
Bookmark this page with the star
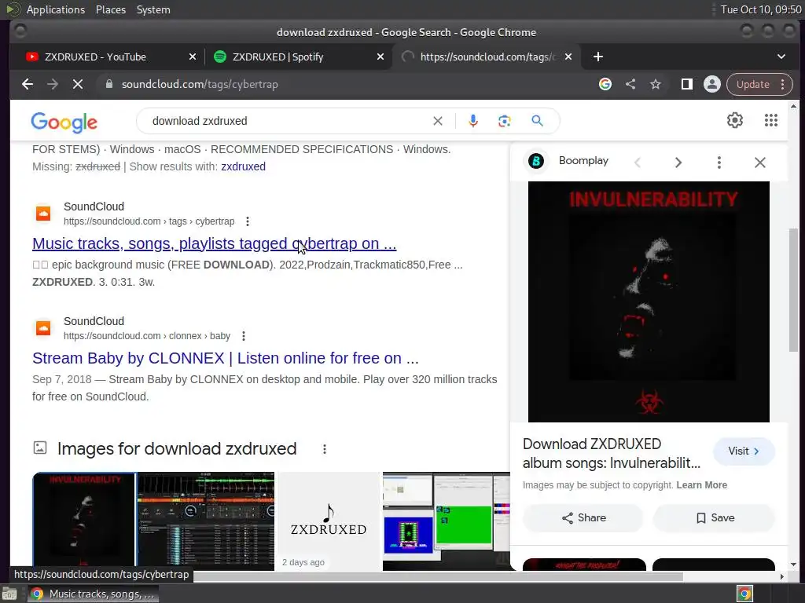[x=656, y=84]
